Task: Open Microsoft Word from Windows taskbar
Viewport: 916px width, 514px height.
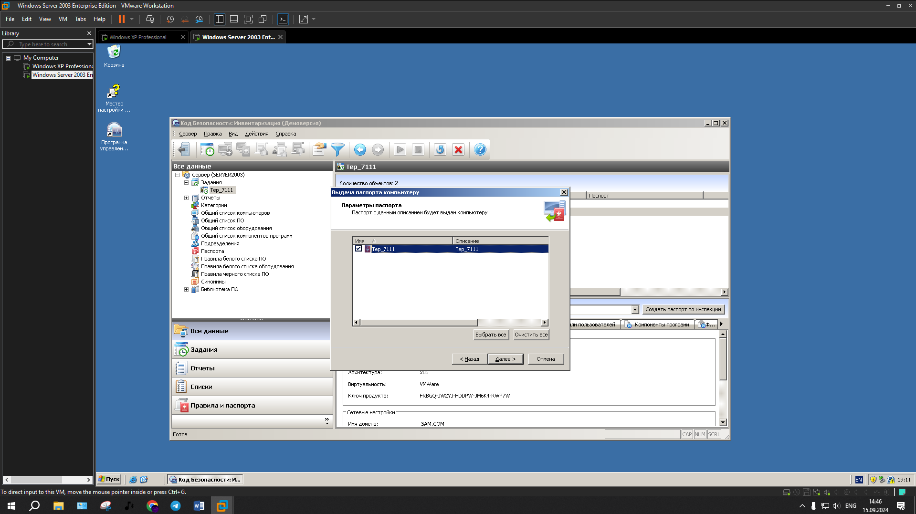Action: [199, 506]
